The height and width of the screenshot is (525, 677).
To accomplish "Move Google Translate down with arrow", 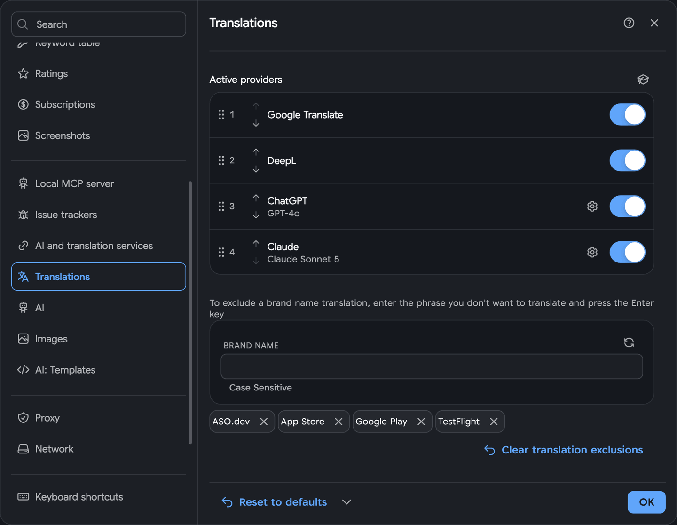I will click(256, 123).
